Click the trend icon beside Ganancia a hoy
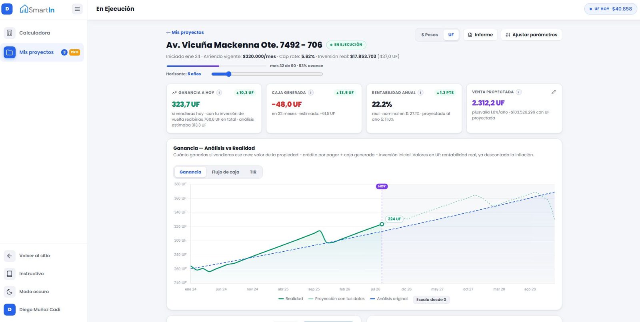Image resolution: width=640 pixels, height=322 pixels. coord(174,93)
